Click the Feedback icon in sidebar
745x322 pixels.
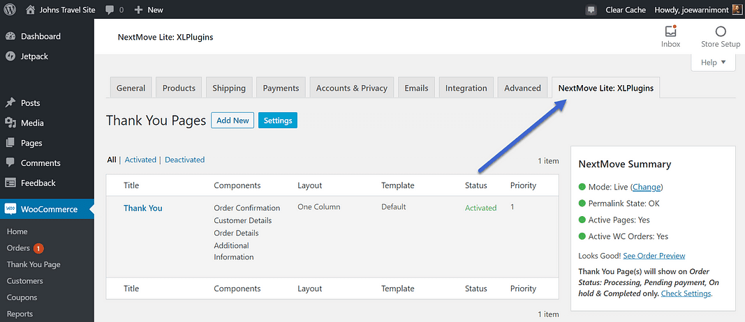10,183
